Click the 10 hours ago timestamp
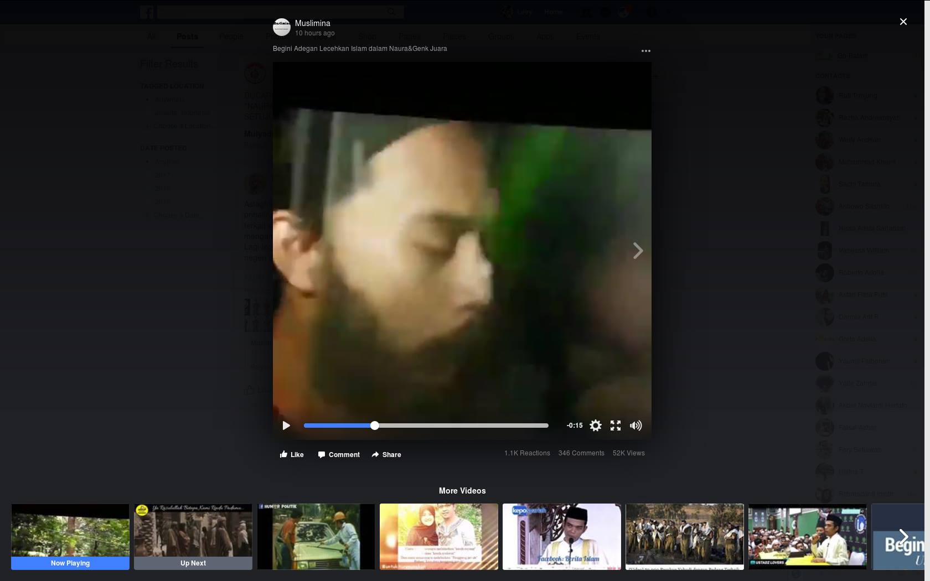This screenshot has height=581, width=930. pyautogui.click(x=314, y=33)
